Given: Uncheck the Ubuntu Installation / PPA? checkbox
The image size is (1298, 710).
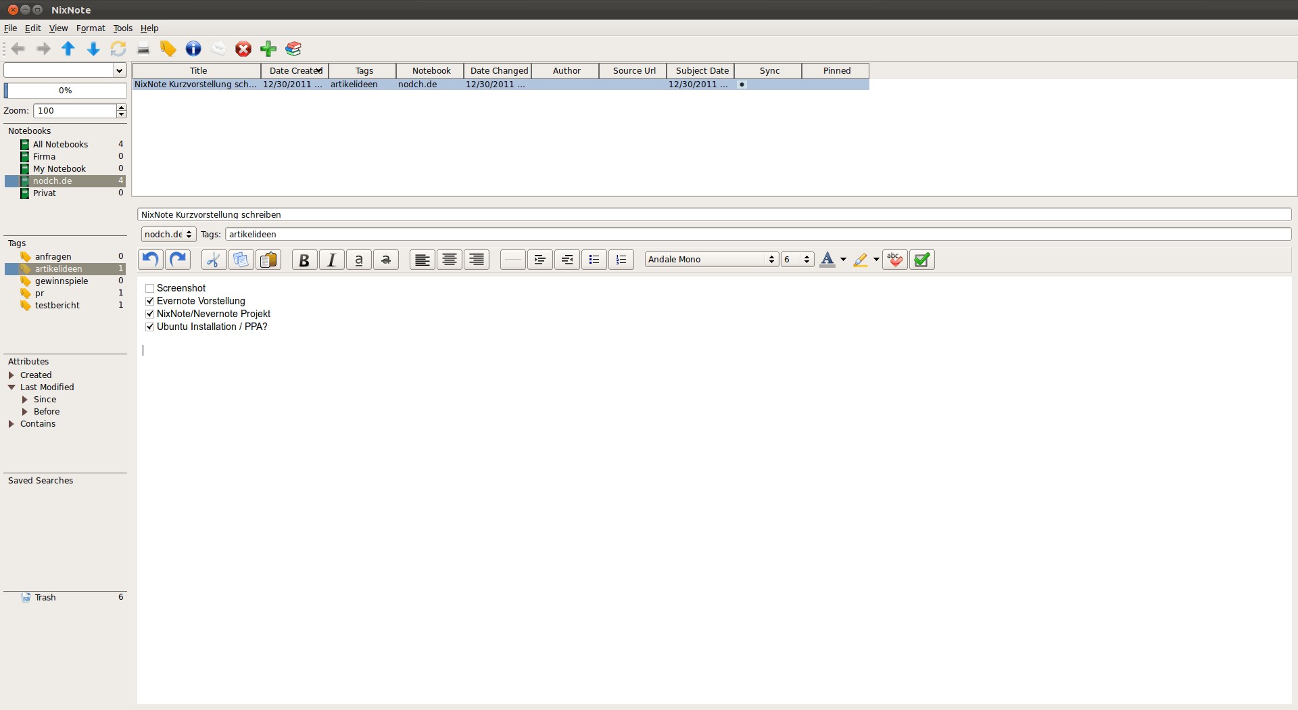Looking at the screenshot, I should pyautogui.click(x=150, y=327).
